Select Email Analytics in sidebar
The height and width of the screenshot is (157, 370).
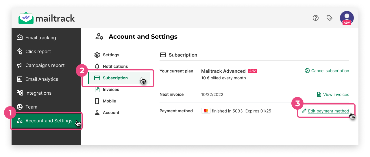tap(42, 79)
